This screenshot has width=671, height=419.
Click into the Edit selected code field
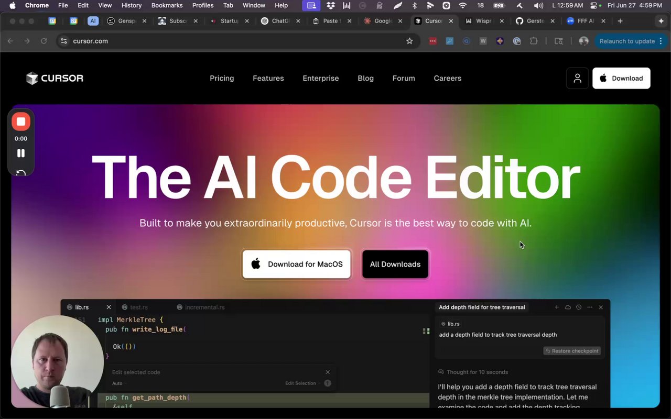[215, 372]
